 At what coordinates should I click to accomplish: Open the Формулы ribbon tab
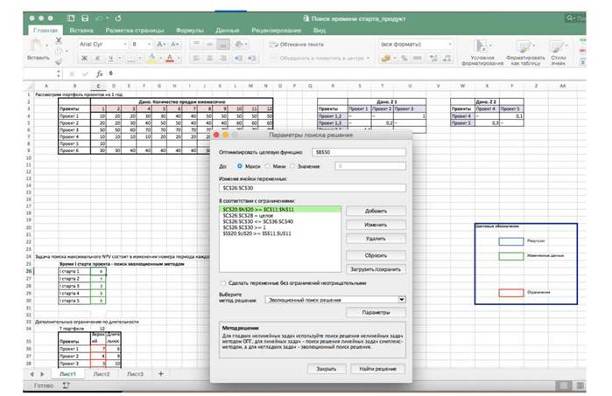coord(190,30)
